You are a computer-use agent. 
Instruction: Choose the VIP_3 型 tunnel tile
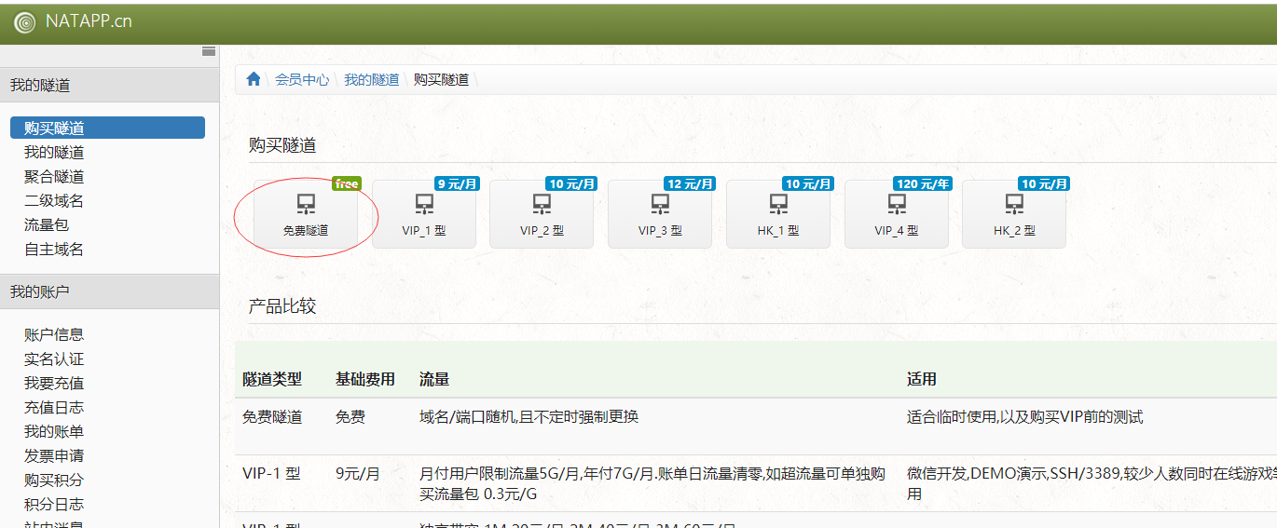click(x=660, y=214)
